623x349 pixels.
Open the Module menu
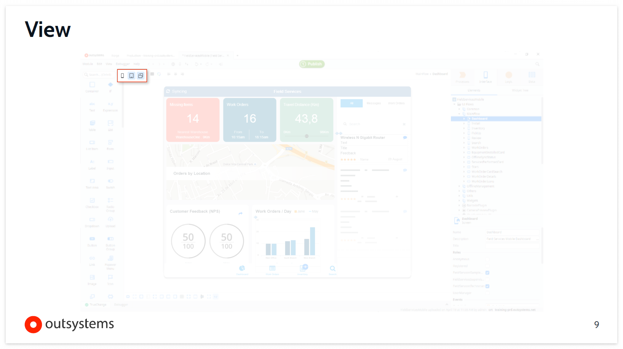tap(88, 64)
